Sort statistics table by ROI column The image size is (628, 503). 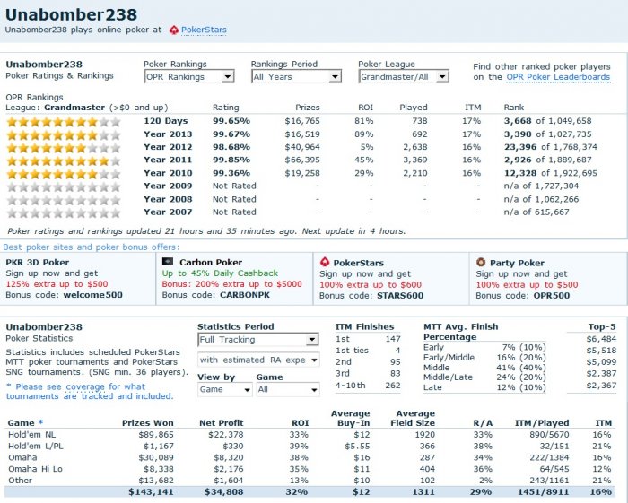(x=301, y=423)
